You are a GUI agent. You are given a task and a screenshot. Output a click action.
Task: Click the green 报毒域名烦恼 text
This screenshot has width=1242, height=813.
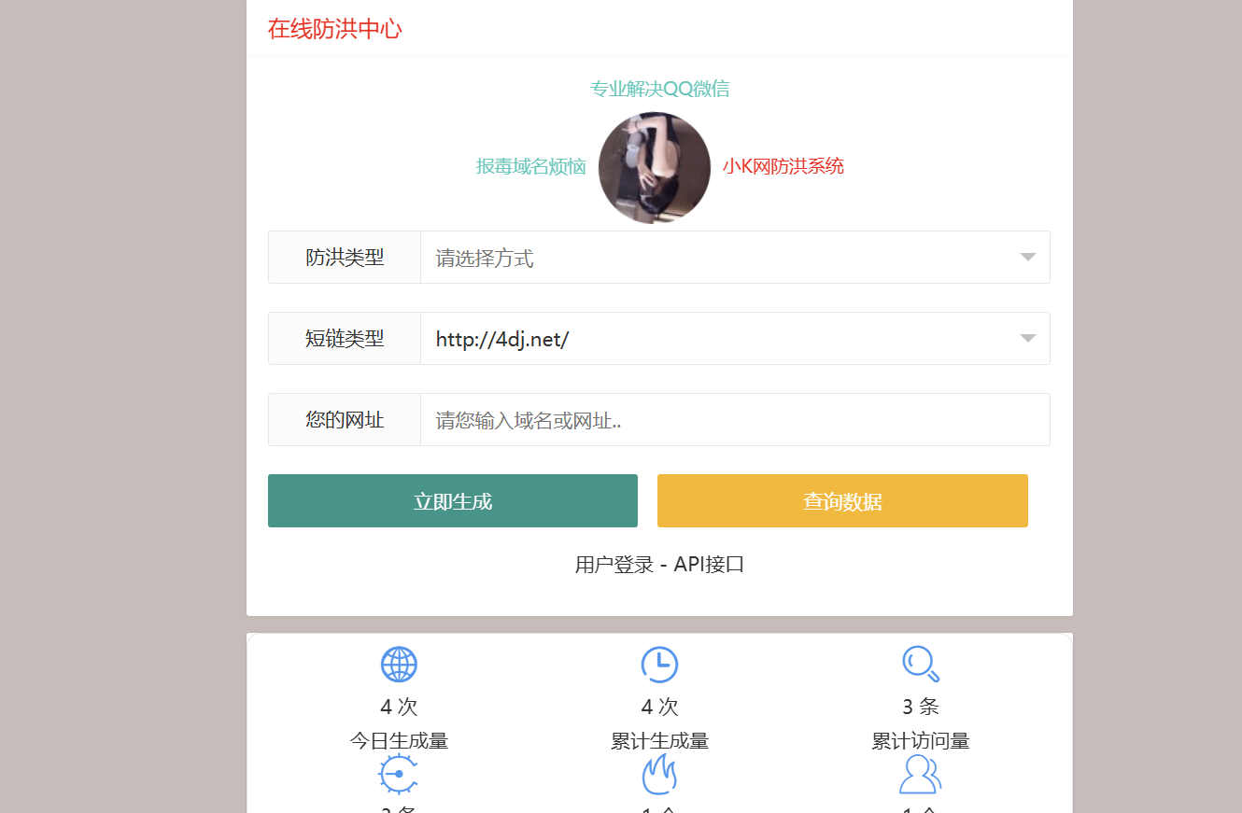(x=531, y=166)
